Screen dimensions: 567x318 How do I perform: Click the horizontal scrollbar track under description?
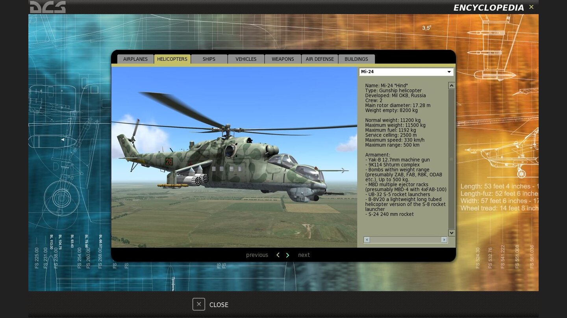[406, 239]
